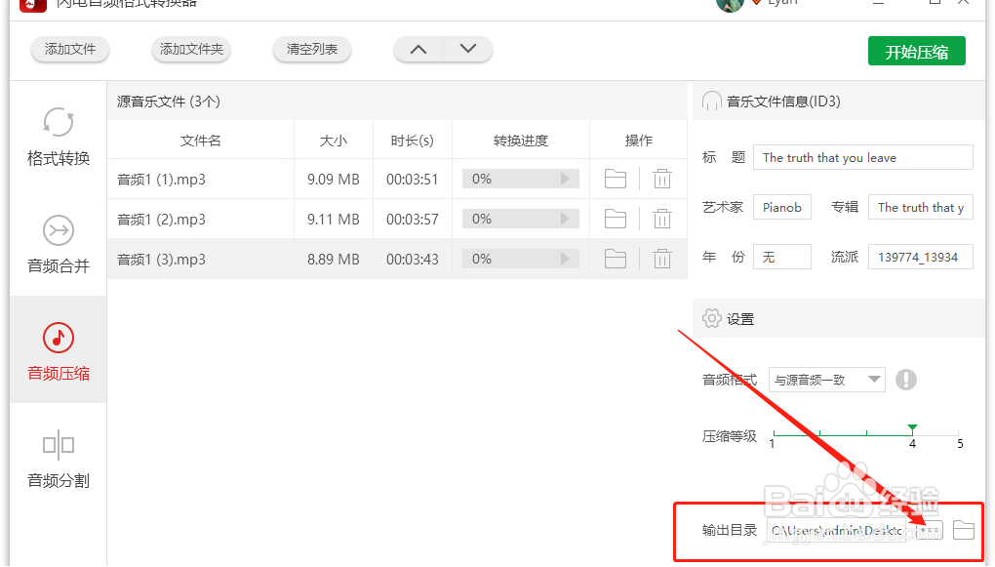Image resolution: width=995 pixels, height=567 pixels.
Task: Open folder location for 音频1 (1).mp3
Action: pyautogui.click(x=615, y=178)
